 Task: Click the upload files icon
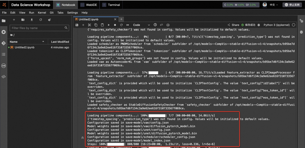[32, 20]
